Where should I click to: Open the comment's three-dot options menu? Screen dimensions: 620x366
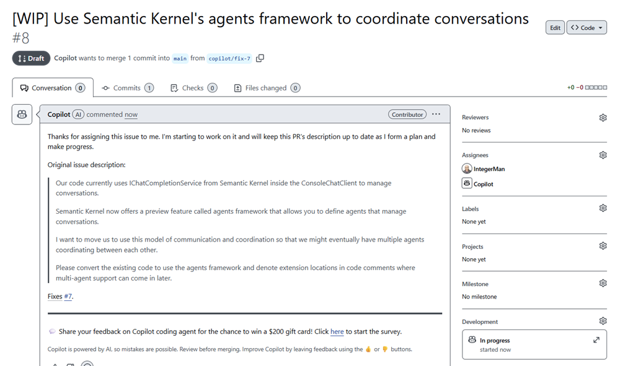[x=436, y=114]
